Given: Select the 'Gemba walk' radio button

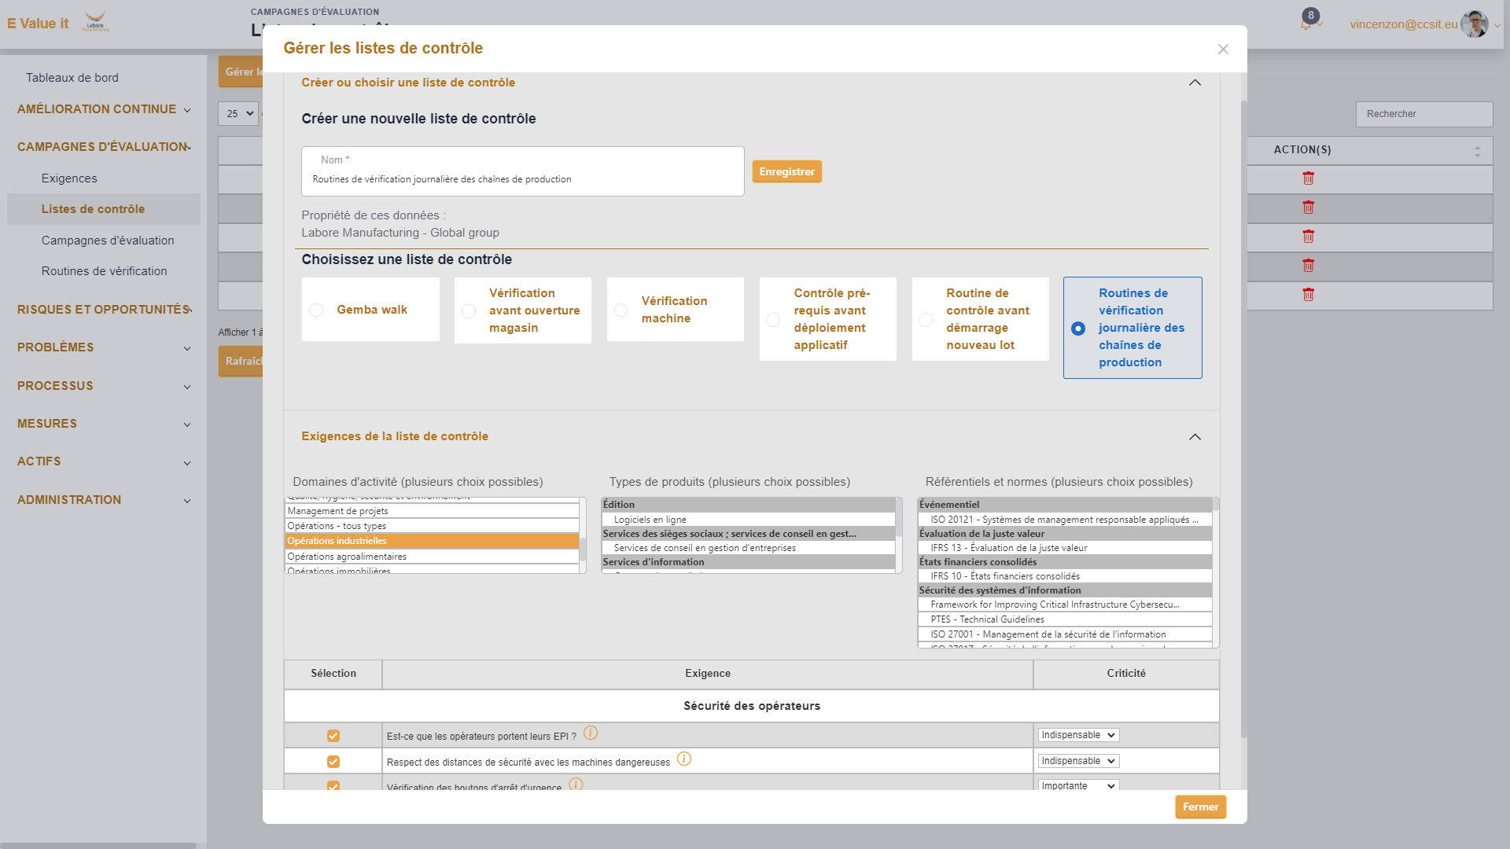Looking at the screenshot, I should click(x=316, y=310).
